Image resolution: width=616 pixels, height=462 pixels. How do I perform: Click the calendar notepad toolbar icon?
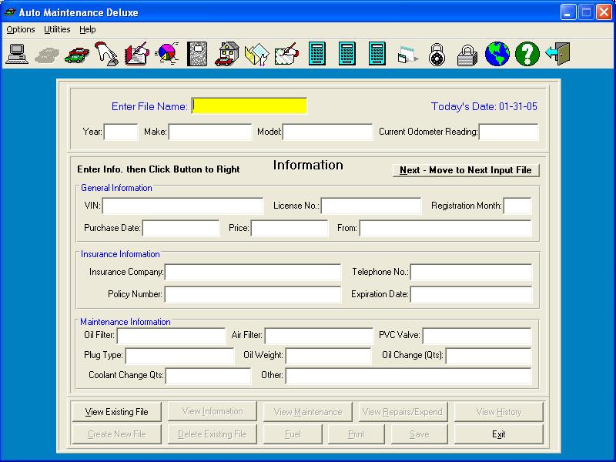click(407, 54)
